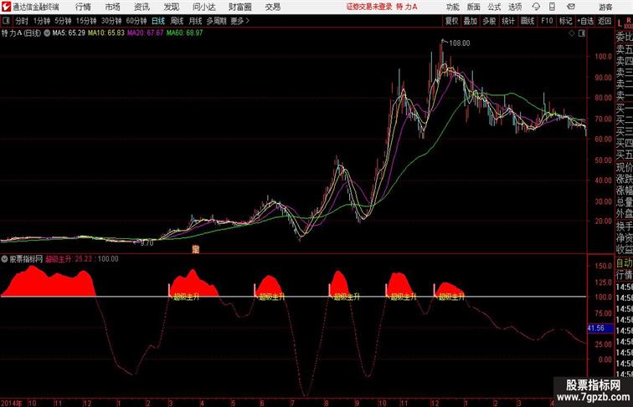Screen dimensions: 633x407
Task: Click the MA20: 67.67 value label
Action: click(x=146, y=33)
